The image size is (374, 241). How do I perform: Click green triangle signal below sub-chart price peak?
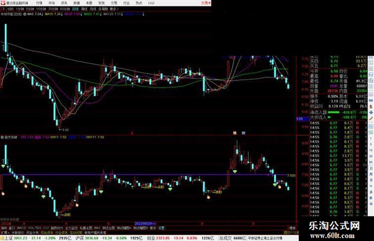[x=235, y=172]
